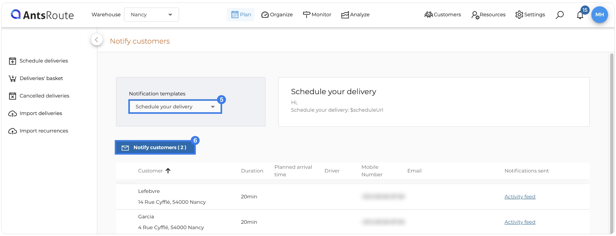Viewport: 616px width, 236px height.
Task: Collapse the sidebar with the chevron button
Action: click(x=97, y=40)
